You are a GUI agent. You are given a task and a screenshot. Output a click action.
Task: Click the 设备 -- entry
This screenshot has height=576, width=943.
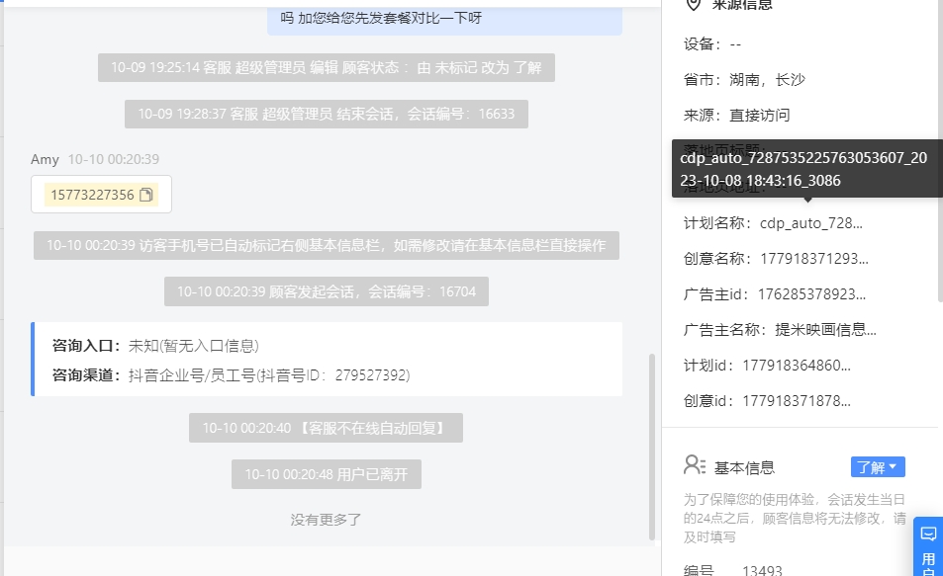[x=712, y=43]
